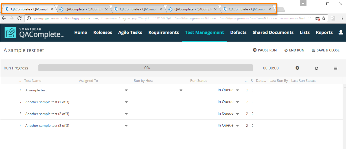Open Agile Tasks
The height and width of the screenshot is (149, 346).
pyautogui.click(x=130, y=33)
